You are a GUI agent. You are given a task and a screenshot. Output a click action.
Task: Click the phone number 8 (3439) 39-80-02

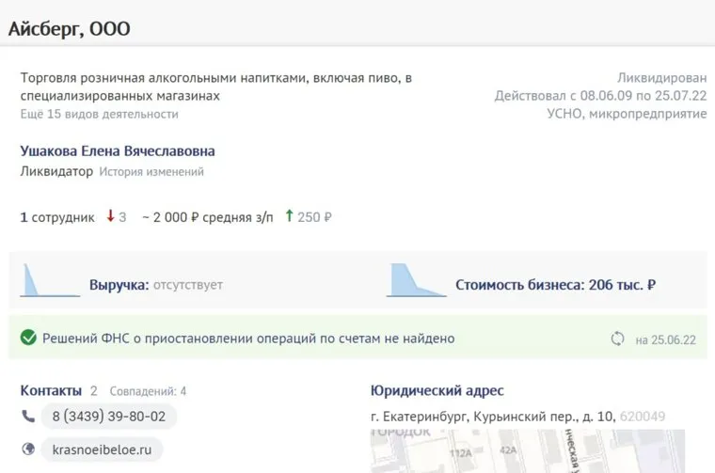tap(108, 416)
